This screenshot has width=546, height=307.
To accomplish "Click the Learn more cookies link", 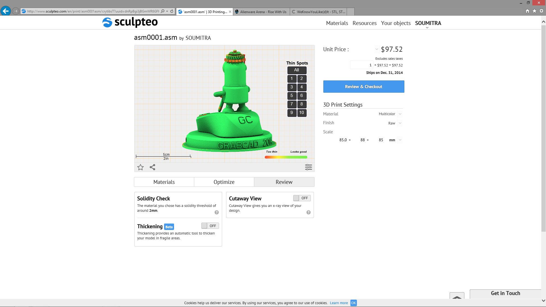I will pos(339,303).
